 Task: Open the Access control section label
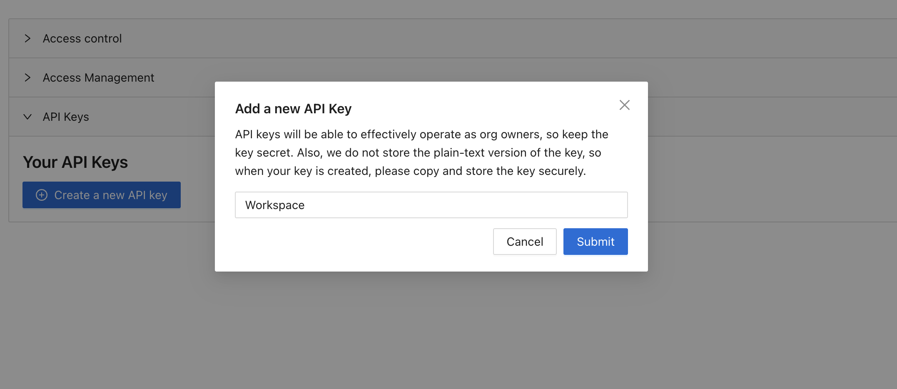(82, 38)
